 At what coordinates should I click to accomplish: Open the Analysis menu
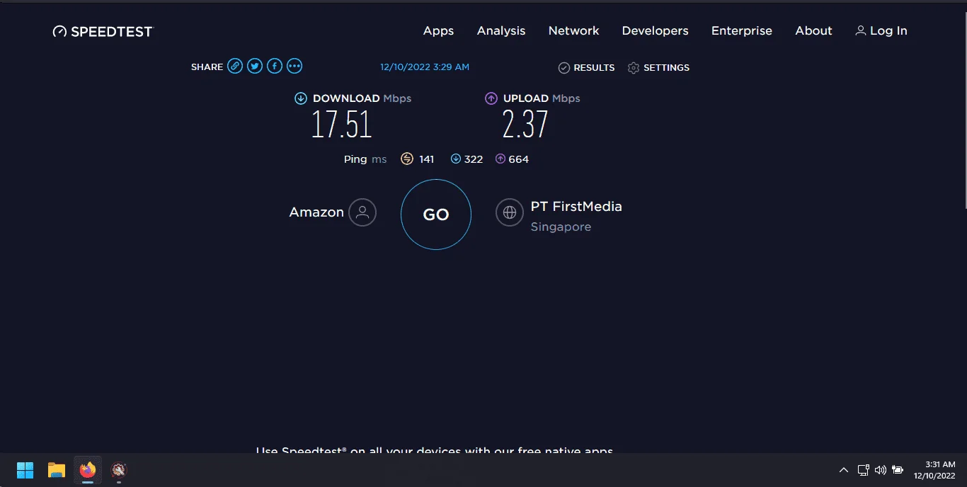pyautogui.click(x=501, y=31)
